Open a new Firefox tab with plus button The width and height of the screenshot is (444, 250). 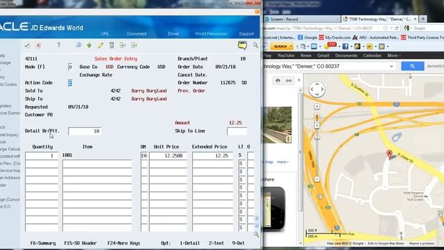[x=423, y=19]
